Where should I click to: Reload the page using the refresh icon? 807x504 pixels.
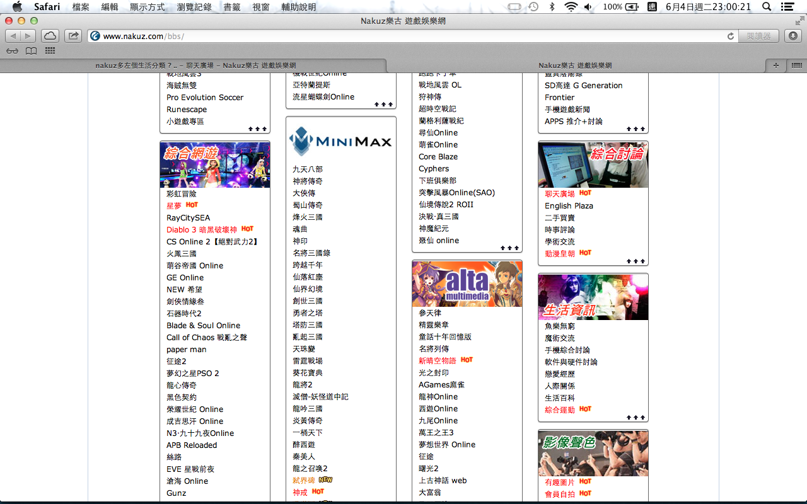click(x=731, y=37)
